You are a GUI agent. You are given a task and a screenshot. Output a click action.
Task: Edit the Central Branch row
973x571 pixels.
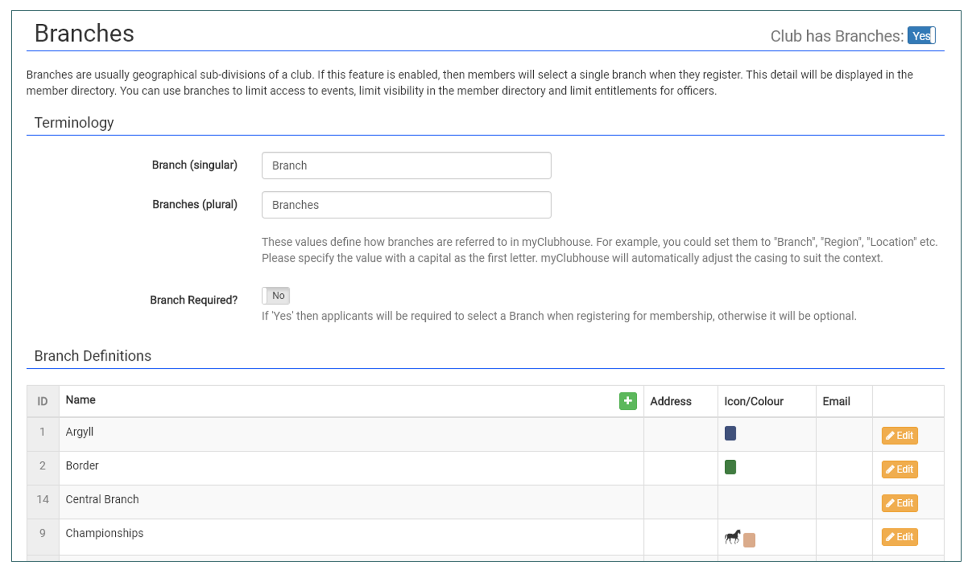(x=899, y=503)
